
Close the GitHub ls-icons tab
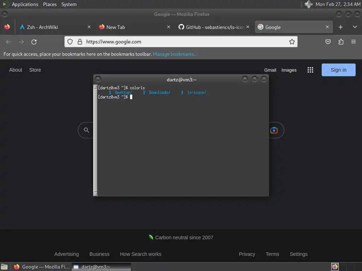248,27
